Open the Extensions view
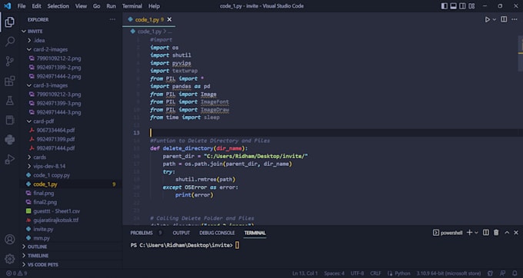The image size is (523, 278). tap(10, 81)
